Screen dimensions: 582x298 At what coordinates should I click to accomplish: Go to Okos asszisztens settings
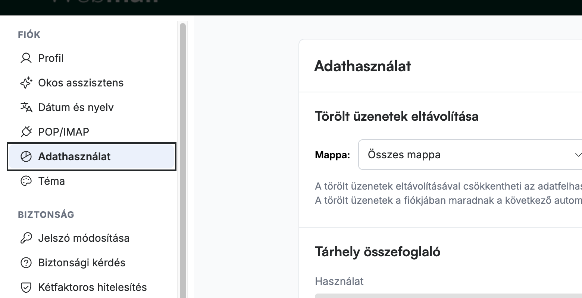point(91,83)
